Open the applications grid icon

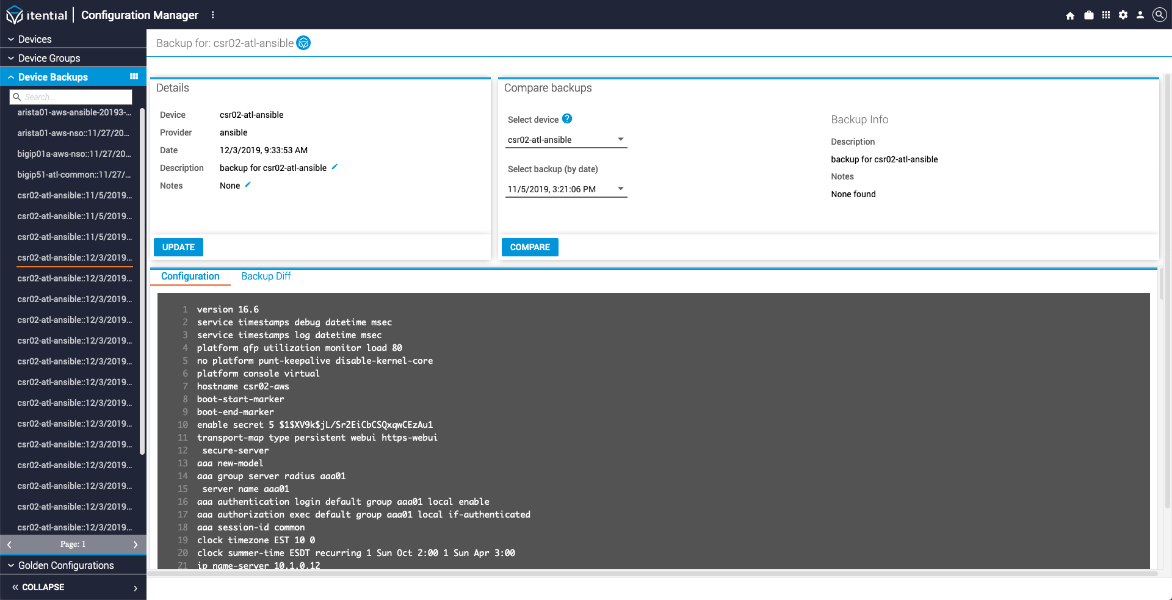pos(1106,15)
